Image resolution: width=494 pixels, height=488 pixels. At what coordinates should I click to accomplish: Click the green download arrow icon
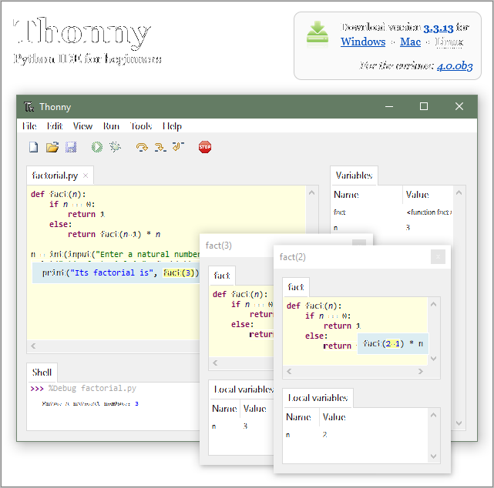pos(318,32)
